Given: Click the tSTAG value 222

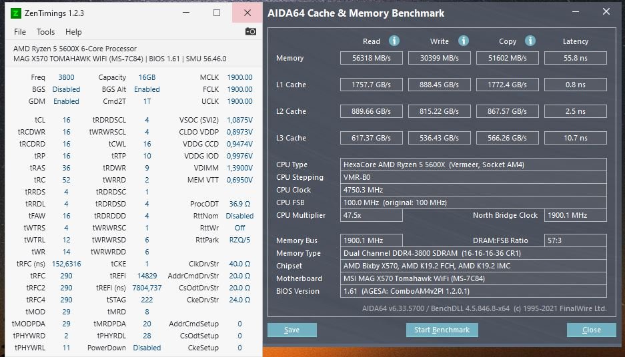Looking at the screenshot, I should (x=147, y=300).
